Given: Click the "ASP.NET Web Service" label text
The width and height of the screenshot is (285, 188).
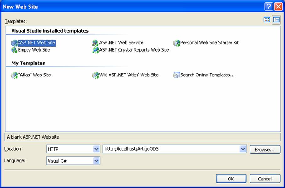Looking at the screenshot, I should (x=121, y=43).
